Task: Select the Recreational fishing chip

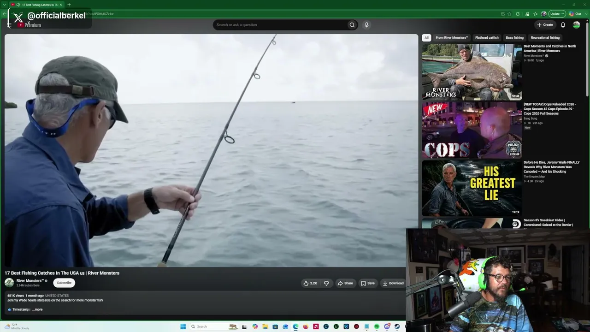Action: click(545, 38)
